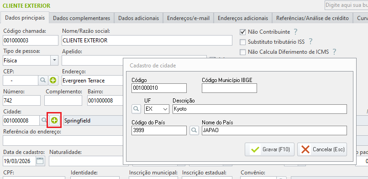Open the Dados adicionais tab

pyautogui.click(x=138, y=18)
